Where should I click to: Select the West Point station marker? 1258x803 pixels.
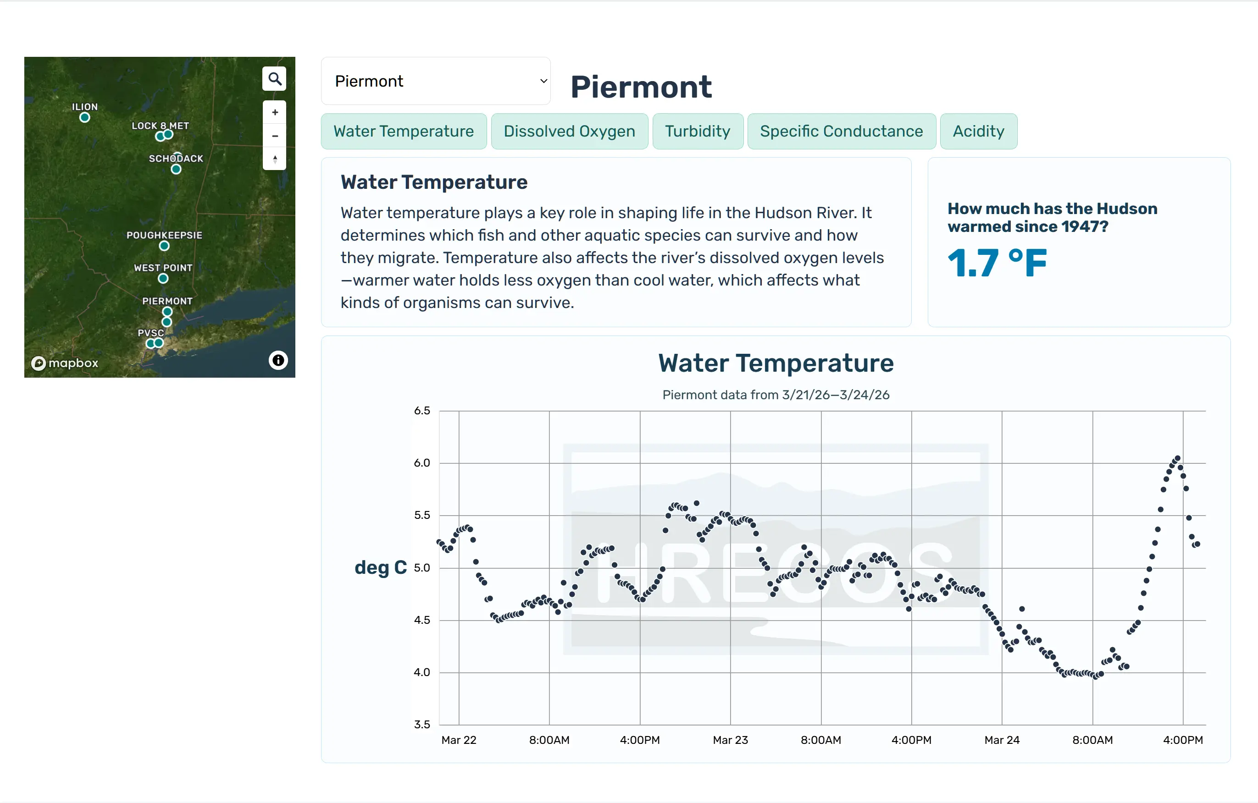[x=163, y=279]
